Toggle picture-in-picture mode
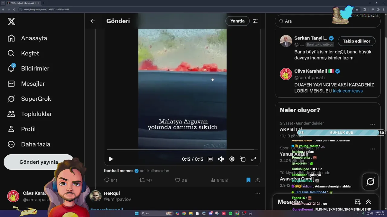 (x=243, y=159)
